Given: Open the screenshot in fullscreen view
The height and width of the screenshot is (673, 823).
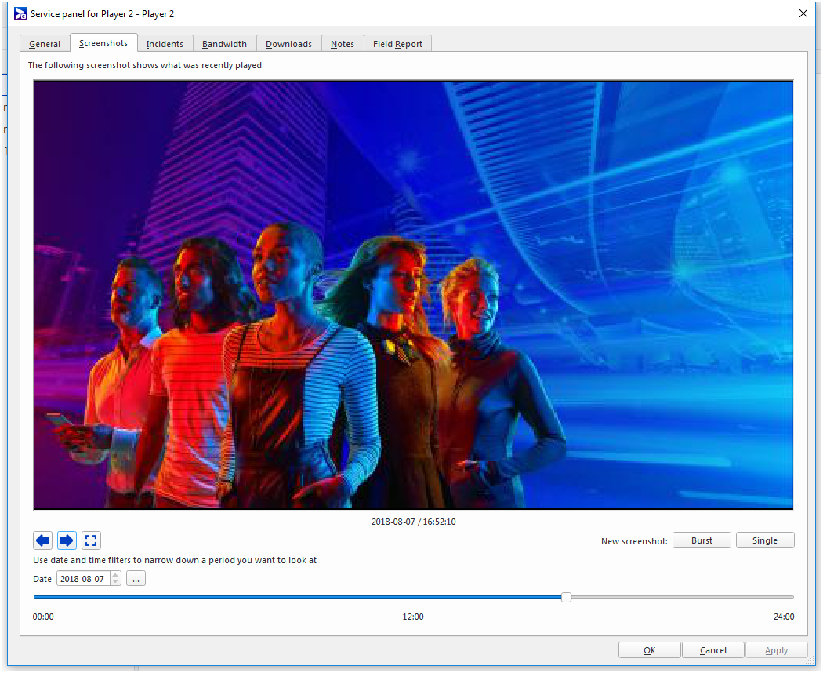Looking at the screenshot, I should pos(92,540).
